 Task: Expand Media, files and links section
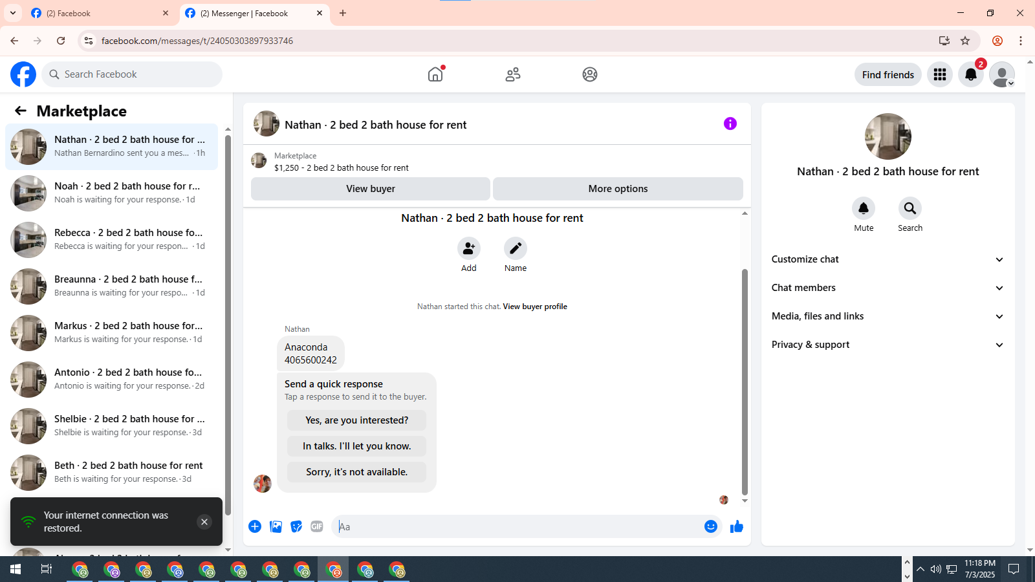[888, 316]
